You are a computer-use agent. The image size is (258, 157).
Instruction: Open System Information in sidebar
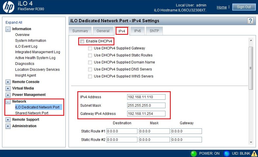point(31,41)
